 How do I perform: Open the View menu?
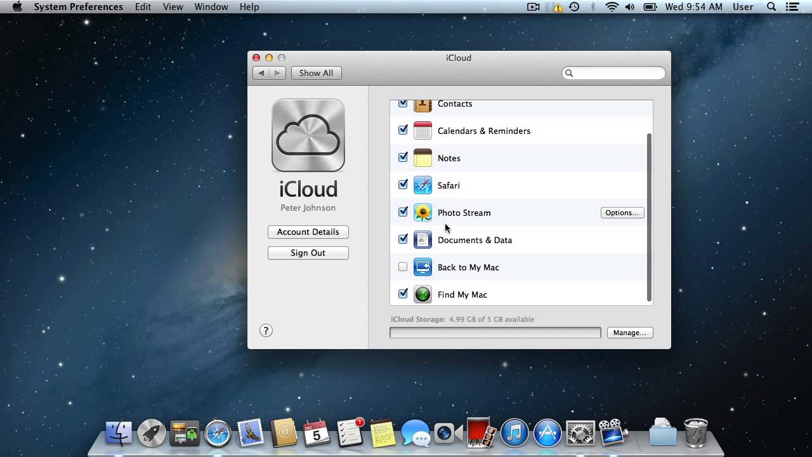point(173,7)
